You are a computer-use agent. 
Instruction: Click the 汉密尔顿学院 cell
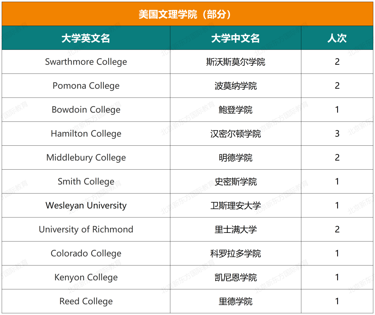pos(235,134)
